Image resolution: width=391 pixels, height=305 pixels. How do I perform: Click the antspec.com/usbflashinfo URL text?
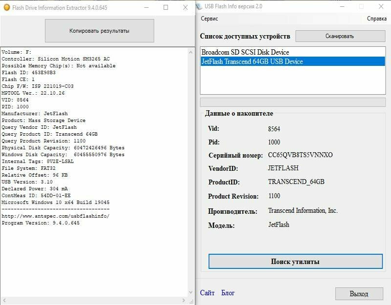tap(56, 216)
